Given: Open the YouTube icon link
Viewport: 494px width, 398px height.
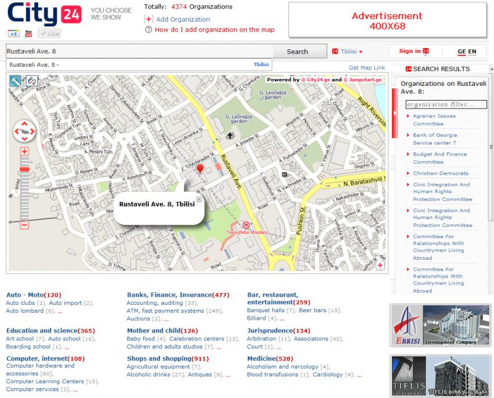Looking at the screenshot, I should [x=28, y=33].
